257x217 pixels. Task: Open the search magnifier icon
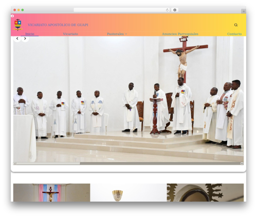point(236,25)
